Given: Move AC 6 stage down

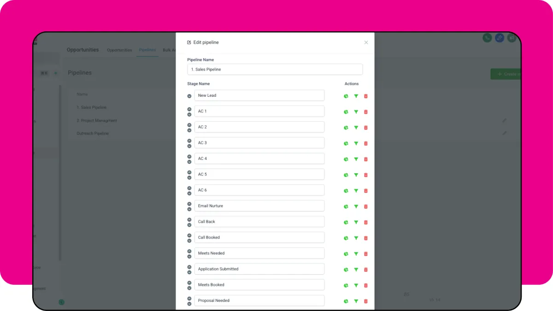Looking at the screenshot, I should (x=189, y=193).
